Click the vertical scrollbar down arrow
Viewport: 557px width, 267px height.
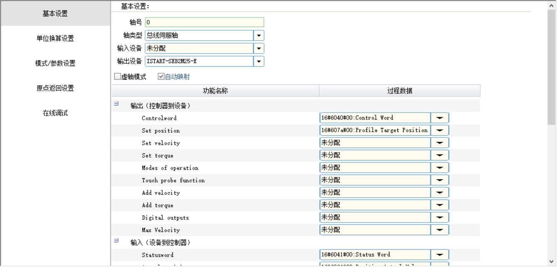pyautogui.click(x=552, y=262)
